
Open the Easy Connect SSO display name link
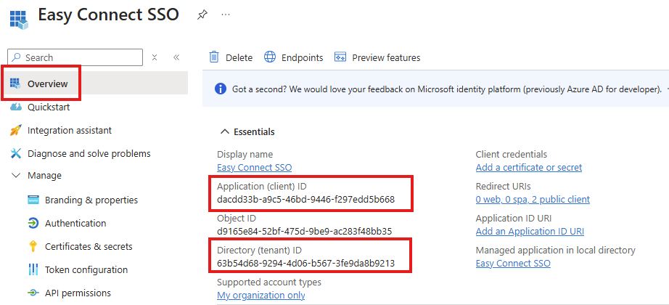click(x=254, y=168)
